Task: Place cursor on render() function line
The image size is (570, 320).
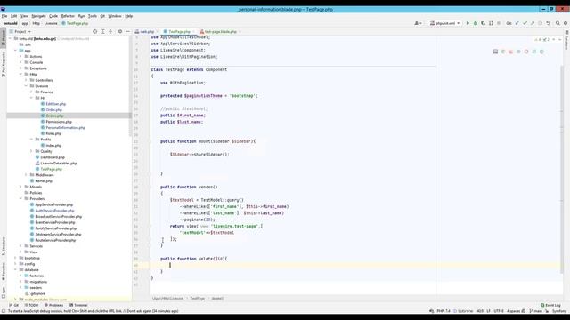Action: pos(189,187)
